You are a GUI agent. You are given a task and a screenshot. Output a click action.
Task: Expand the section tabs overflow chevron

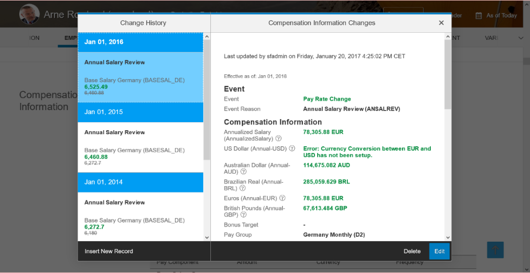pyautogui.click(x=521, y=38)
